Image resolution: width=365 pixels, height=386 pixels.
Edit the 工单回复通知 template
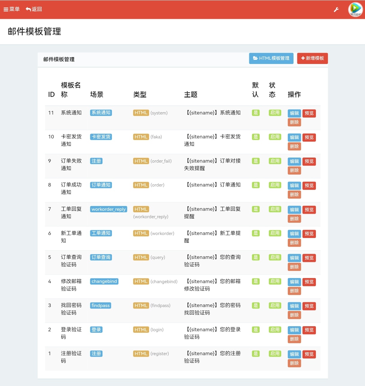294,210
